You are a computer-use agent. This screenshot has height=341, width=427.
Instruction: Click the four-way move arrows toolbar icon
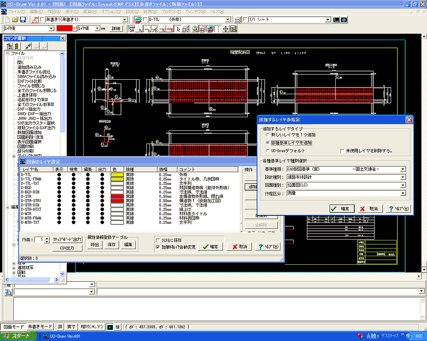[225, 29]
